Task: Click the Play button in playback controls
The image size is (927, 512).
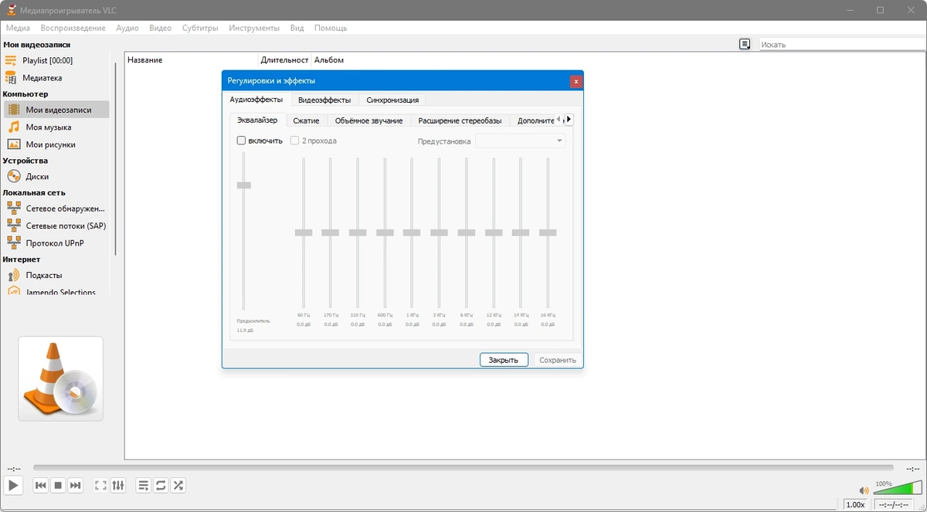Action: pyautogui.click(x=13, y=485)
